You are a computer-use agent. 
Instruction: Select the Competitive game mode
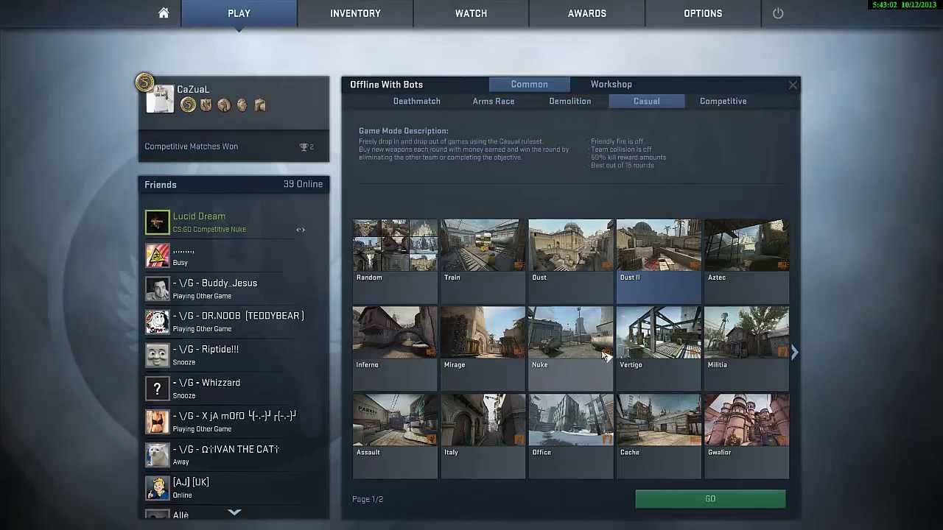click(x=723, y=102)
